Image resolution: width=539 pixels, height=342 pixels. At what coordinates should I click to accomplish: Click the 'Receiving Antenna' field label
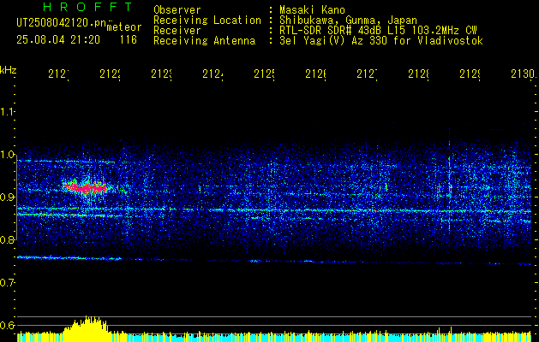(x=205, y=41)
